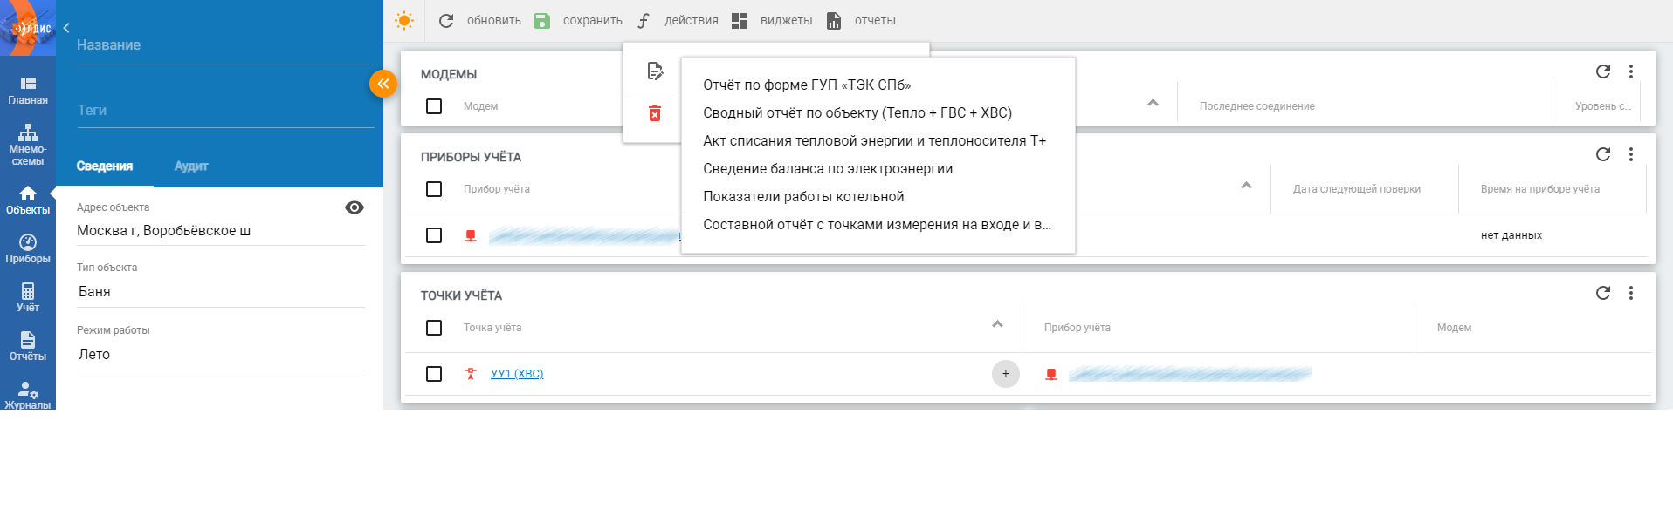Click the ЛЭРС logo at top left
This screenshot has width=1673, height=523.
(28, 28)
